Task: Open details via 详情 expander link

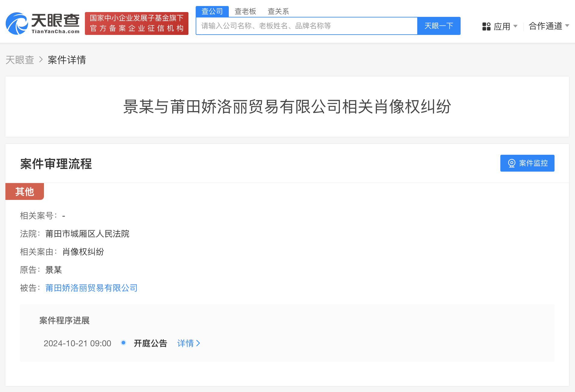Action: (185, 343)
